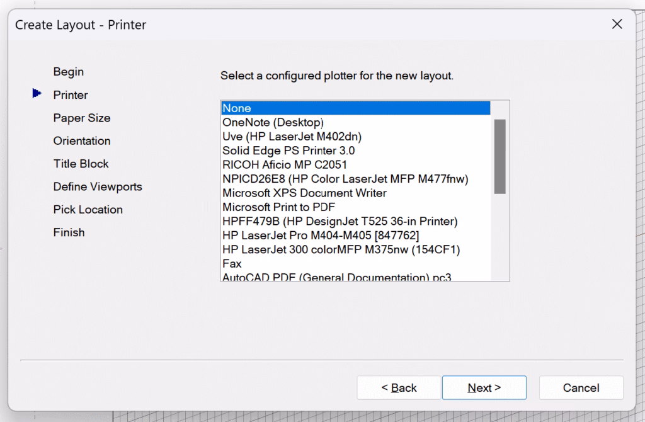645x422 pixels.
Task: Select None in the plotter list
Action: pyautogui.click(x=356, y=108)
